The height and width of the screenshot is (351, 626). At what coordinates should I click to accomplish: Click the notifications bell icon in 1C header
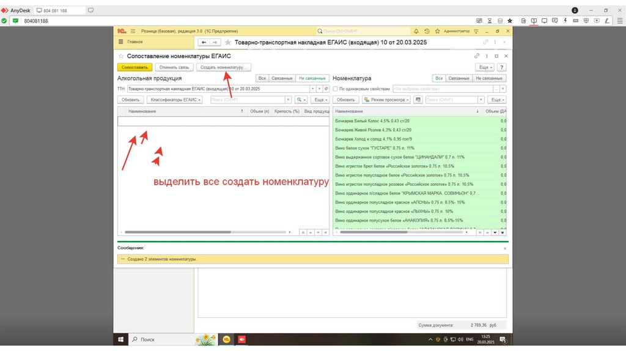(x=416, y=31)
